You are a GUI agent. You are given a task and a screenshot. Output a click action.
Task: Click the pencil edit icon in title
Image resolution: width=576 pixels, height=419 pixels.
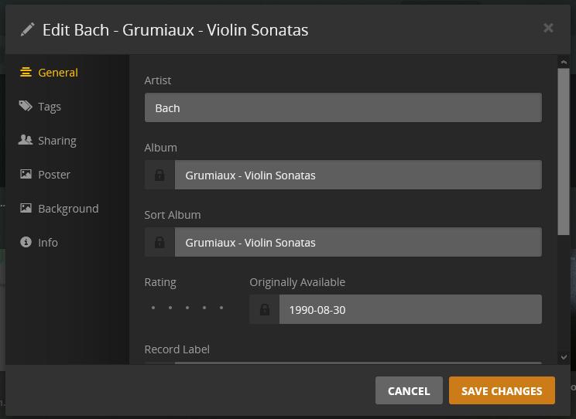(x=28, y=29)
